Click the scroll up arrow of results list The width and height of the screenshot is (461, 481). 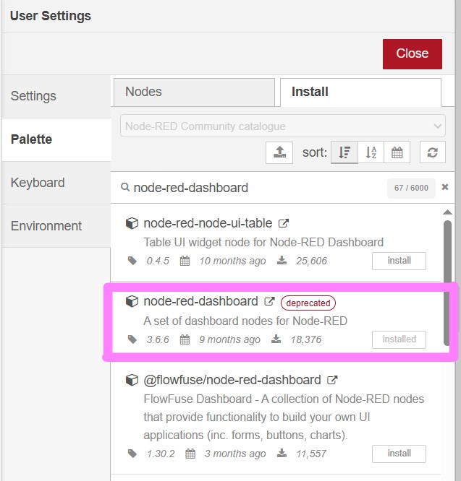[447, 212]
